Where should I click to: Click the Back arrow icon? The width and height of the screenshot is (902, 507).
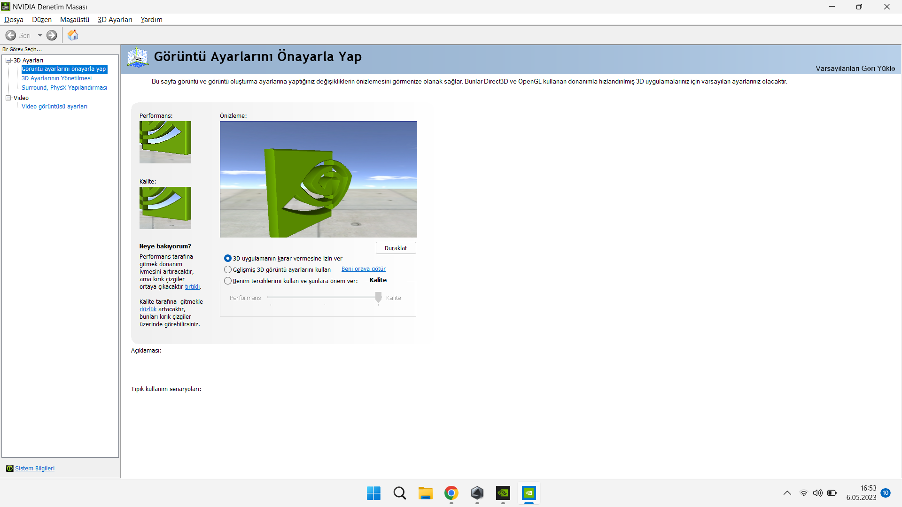pos(11,35)
